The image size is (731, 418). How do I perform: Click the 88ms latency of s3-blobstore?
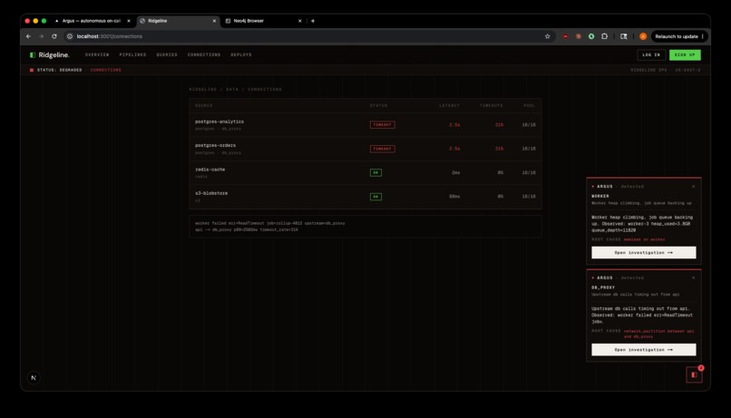coord(454,197)
